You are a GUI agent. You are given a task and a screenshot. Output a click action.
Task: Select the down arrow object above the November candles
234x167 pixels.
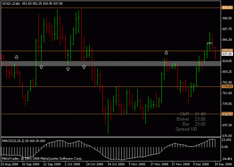(166, 53)
